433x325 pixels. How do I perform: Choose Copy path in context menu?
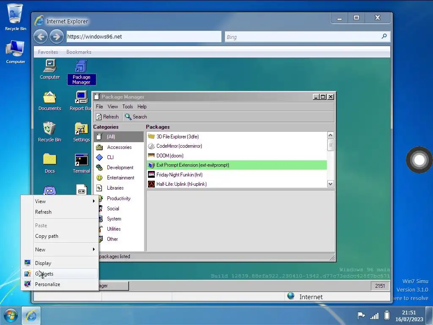tap(59, 236)
